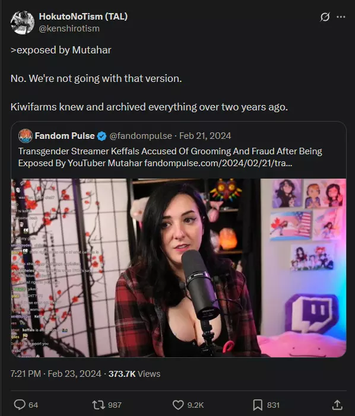Open quoted tweet headline text

pyautogui.click(x=170, y=157)
